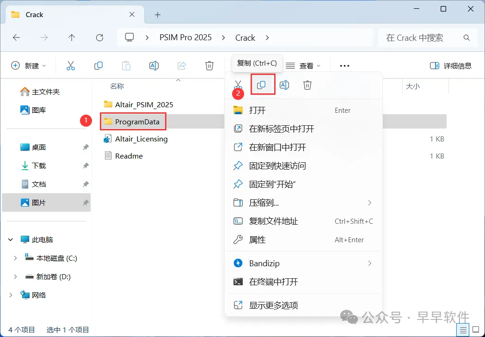Toggle the 详细信息 details pane
485x337 pixels.
pos(451,66)
